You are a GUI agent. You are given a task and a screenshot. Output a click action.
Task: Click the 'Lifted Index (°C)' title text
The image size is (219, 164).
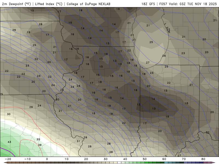[x=49, y=4]
